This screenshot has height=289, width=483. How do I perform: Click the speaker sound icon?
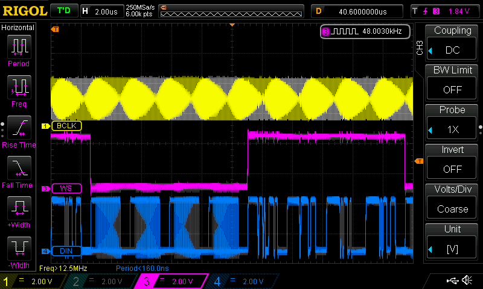pos(467,280)
